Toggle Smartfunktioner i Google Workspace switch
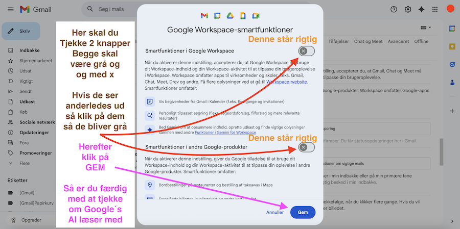Screen dimensions: 460x229 click(x=307, y=51)
